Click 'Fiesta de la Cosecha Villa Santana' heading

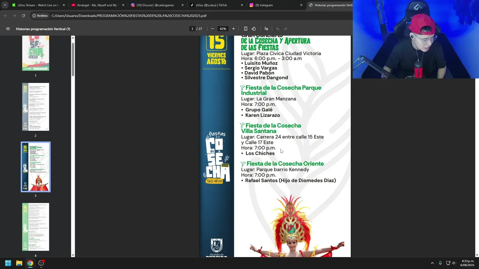[x=271, y=128]
